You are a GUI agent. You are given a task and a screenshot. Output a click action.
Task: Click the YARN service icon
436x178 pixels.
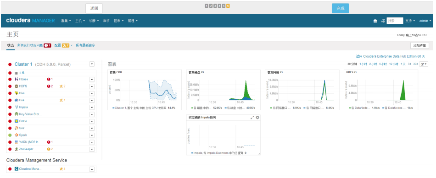(17, 142)
